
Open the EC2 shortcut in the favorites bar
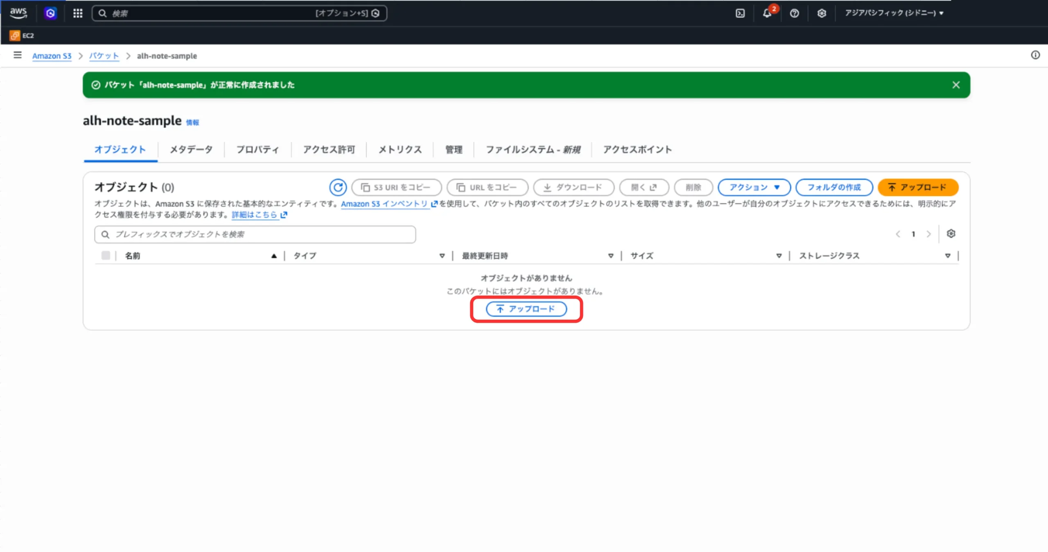point(22,36)
